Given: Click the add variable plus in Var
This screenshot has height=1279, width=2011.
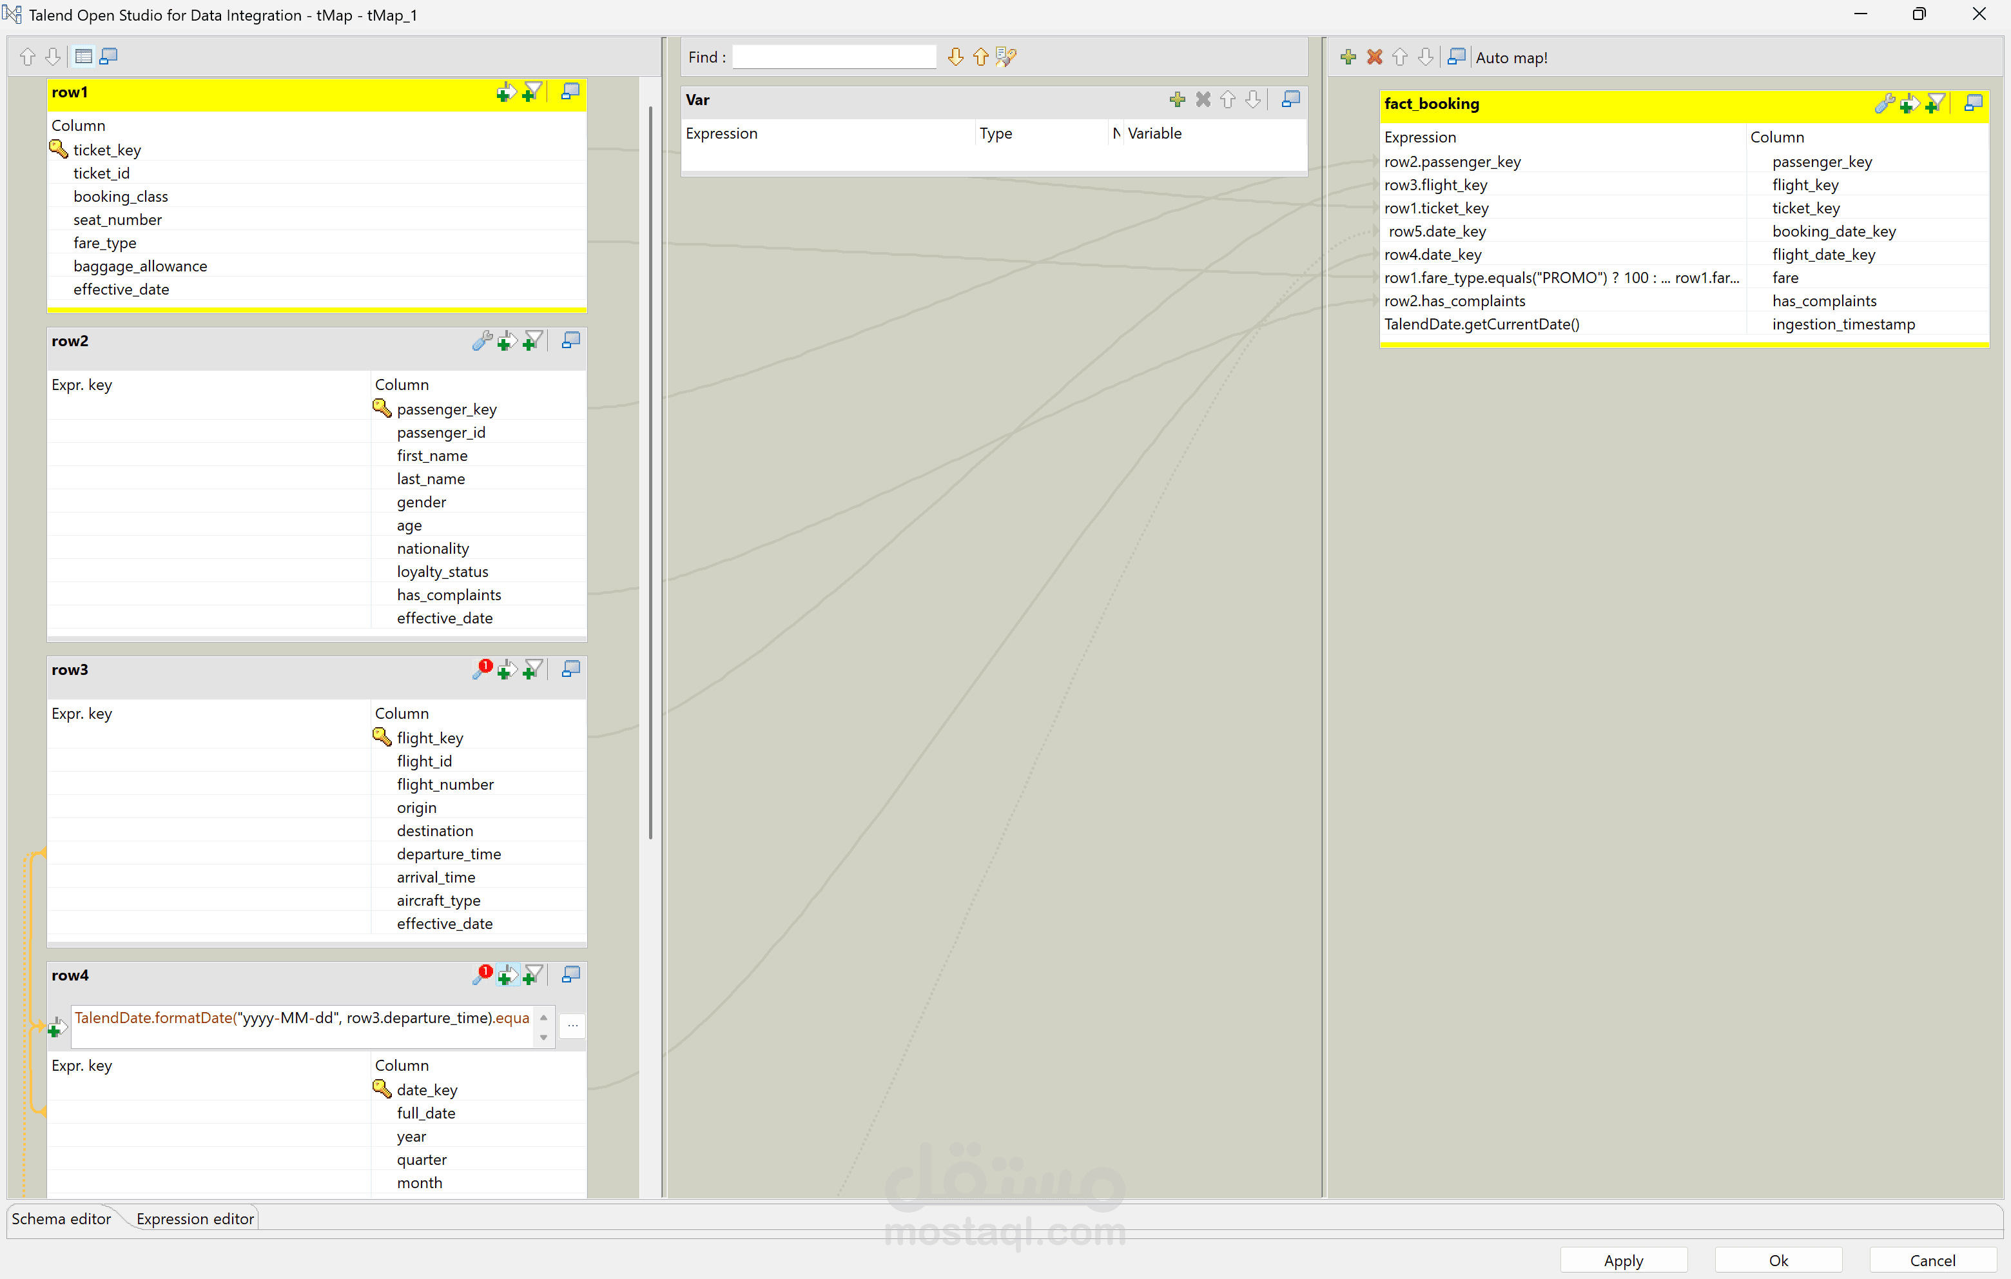Looking at the screenshot, I should 1178,101.
